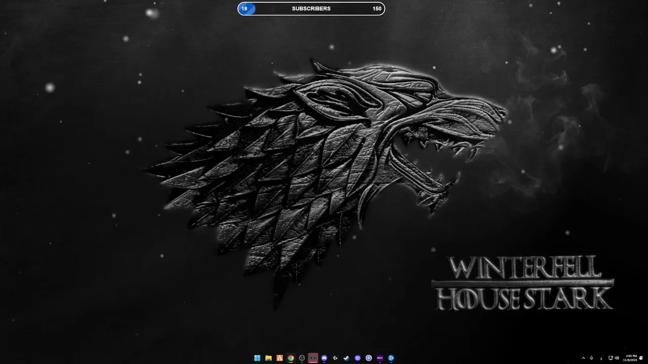Open OBS Studio from the taskbar
This screenshot has width=648, height=364.
(302, 358)
